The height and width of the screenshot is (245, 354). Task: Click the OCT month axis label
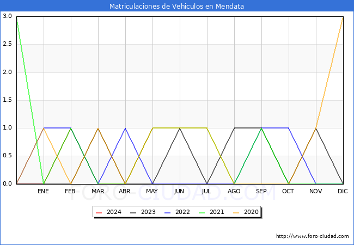pos(288,191)
